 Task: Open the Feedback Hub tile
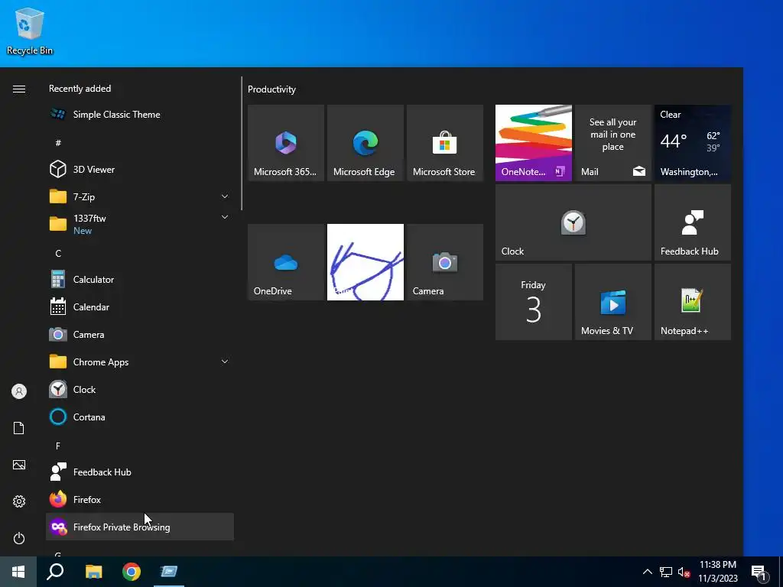point(693,222)
